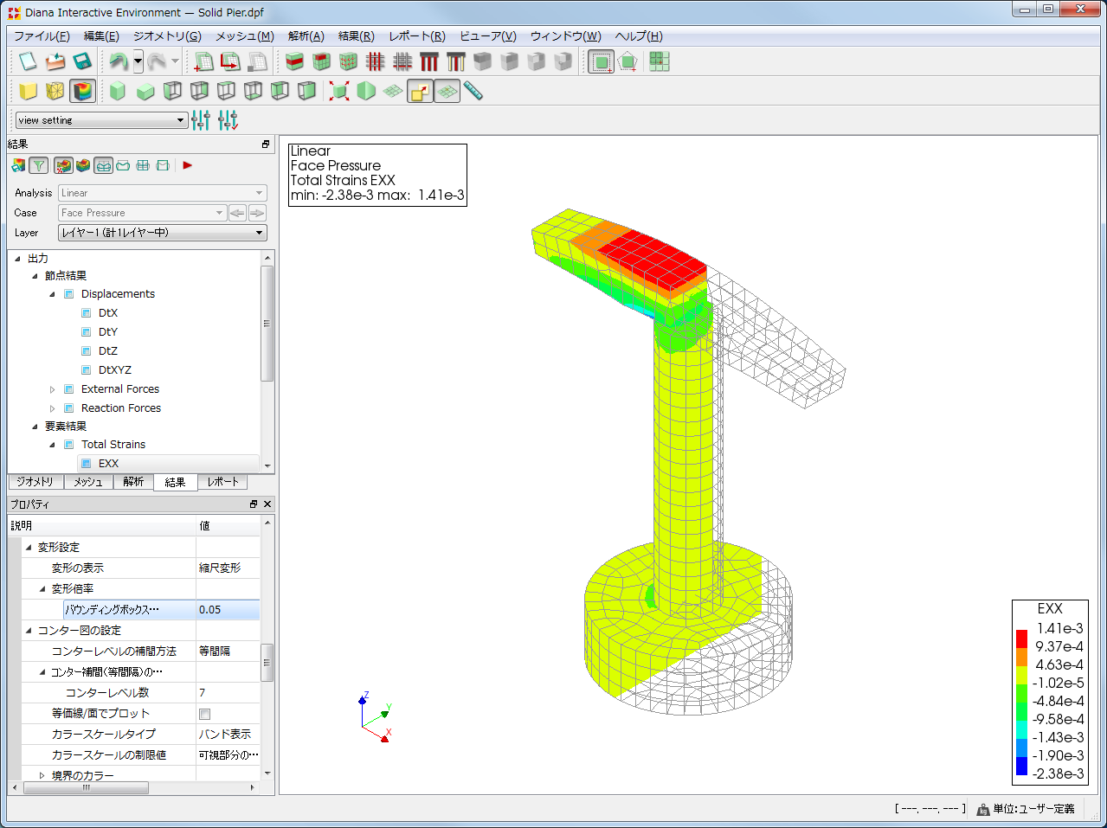Toggle the funnel filter icon in results panel
The image size is (1107, 828).
pos(39,165)
